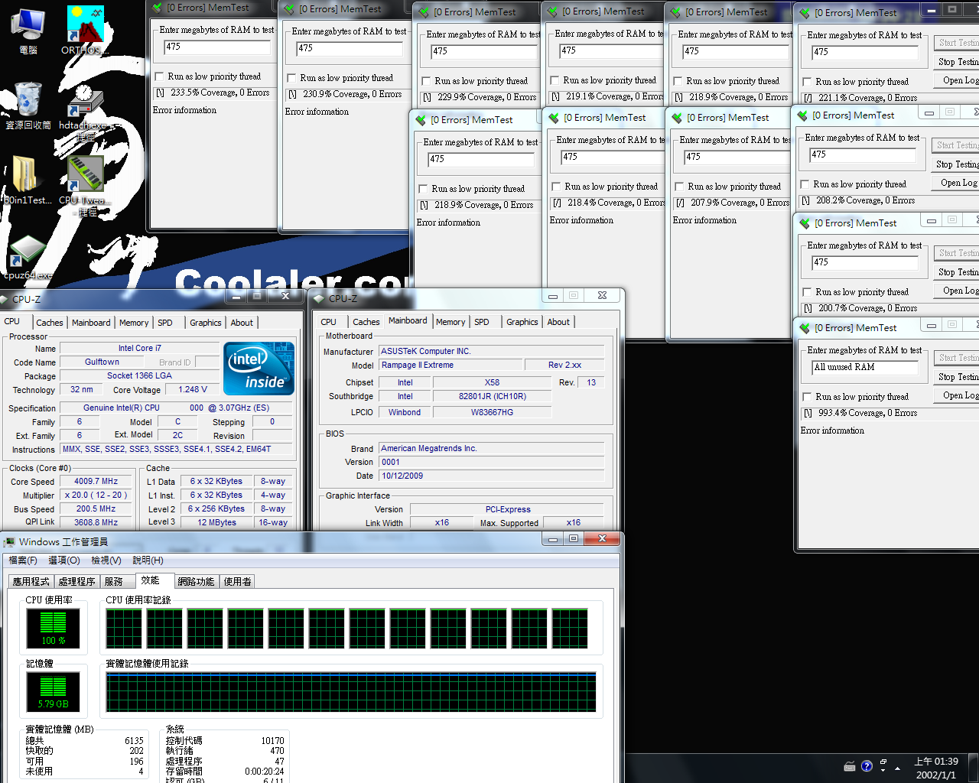Select the 資源回收筒 Recycle Bin icon

(28, 106)
